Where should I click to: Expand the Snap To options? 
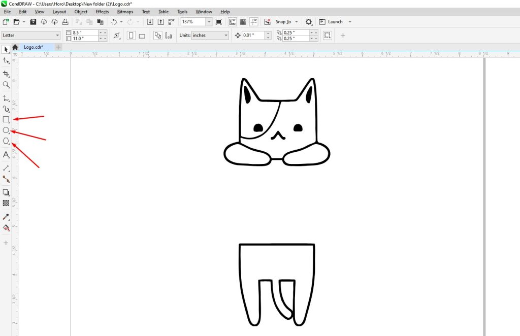click(296, 21)
